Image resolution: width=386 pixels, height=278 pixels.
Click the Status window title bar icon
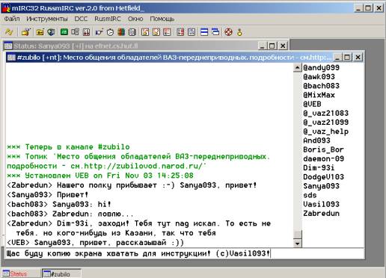click(8, 46)
